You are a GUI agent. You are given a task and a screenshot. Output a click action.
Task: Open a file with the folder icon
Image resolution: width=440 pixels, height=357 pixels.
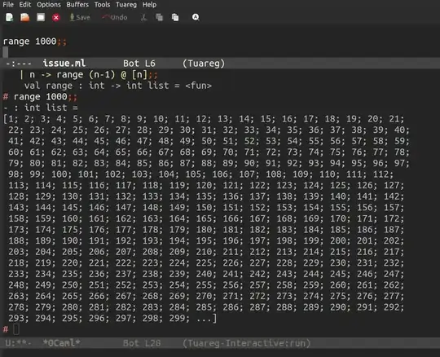click(x=25, y=17)
